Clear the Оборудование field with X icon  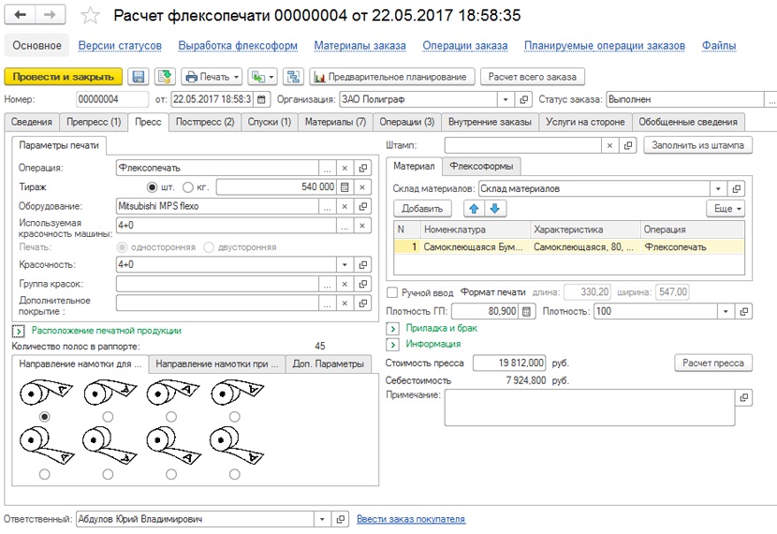pyautogui.click(x=345, y=206)
